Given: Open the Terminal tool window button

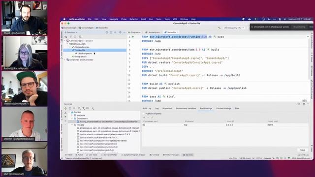Looking at the screenshot, I should pyautogui.click(x=155, y=155).
